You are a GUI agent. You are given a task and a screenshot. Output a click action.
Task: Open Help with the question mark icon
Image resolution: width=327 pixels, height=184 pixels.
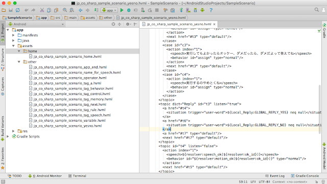tap(211, 10)
